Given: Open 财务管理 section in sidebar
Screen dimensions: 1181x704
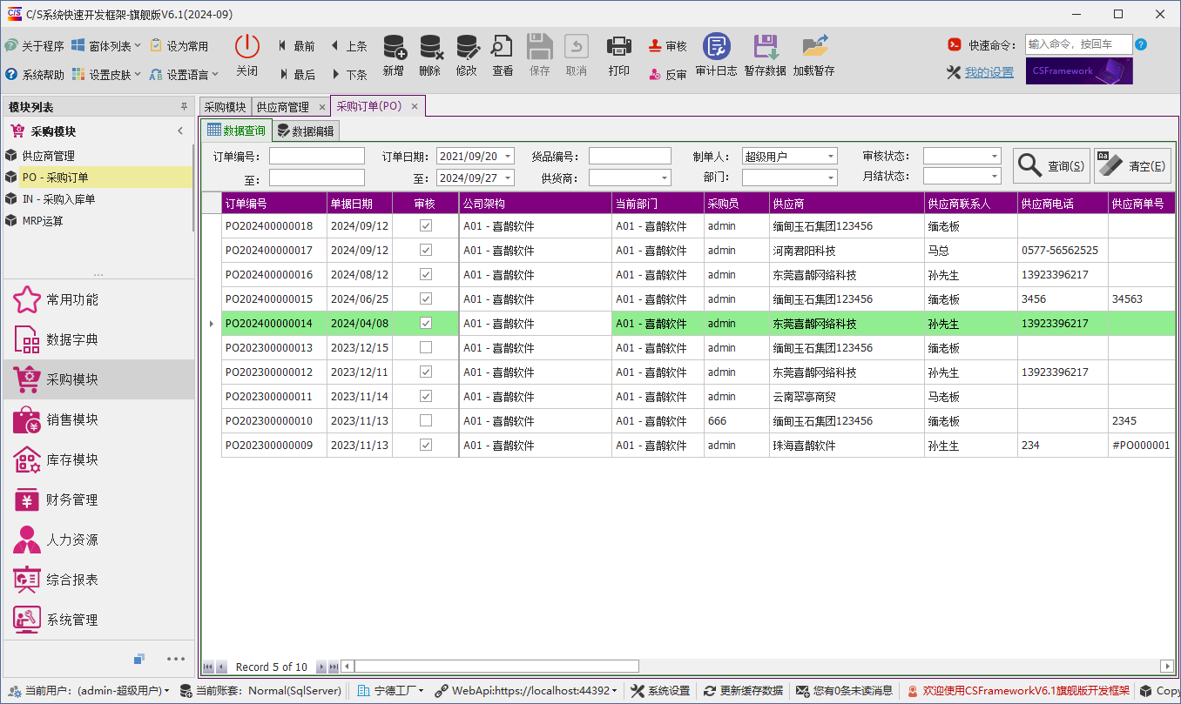Looking at the screenshot, I should pos(98,500).
